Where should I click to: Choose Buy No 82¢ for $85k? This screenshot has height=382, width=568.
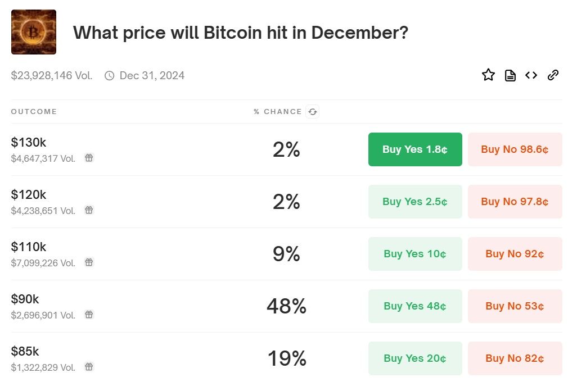(x=515, y=358)
